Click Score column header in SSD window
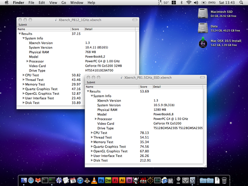 click(x=145, y=87)
